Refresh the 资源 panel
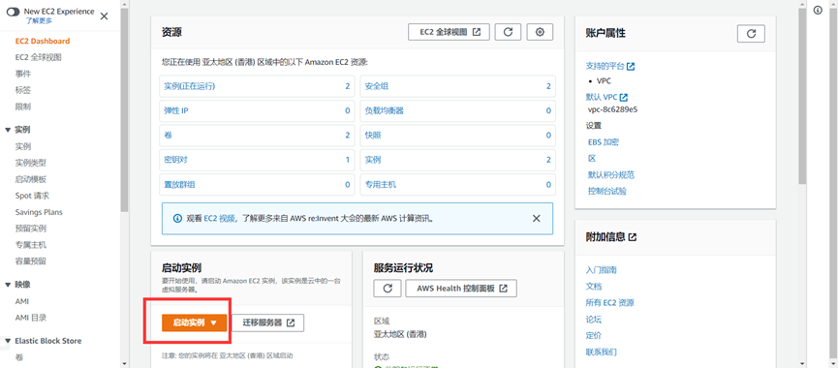Image resolution: width=838 pixels, height=368 pixels. click(x=508, y=32)
